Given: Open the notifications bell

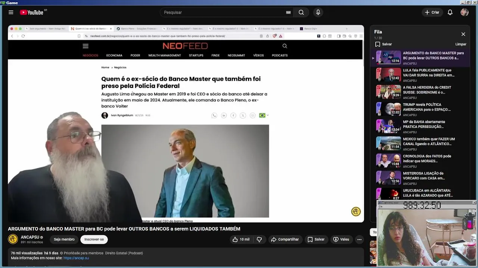Looking at the screenshot, I should pos(450,12).
